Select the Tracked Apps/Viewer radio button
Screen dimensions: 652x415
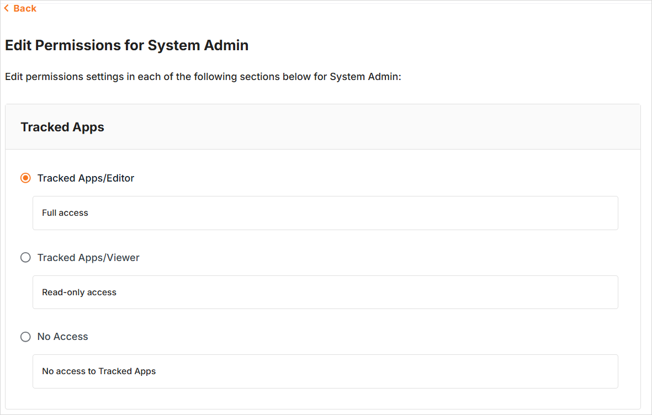pyautogui.click(x=25, y=258)
